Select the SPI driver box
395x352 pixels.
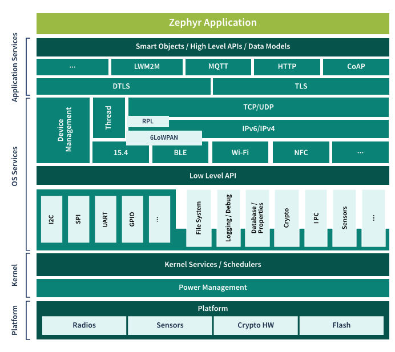pos(79,219)
